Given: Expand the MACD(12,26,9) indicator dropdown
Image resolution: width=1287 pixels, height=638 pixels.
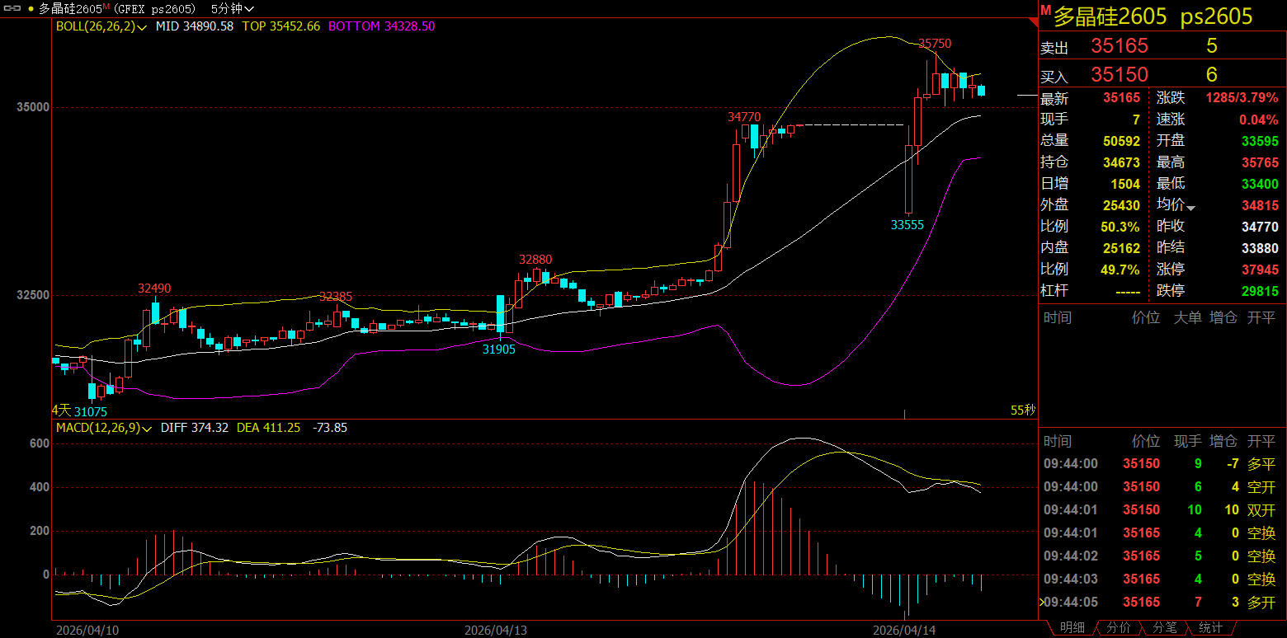Looking at the screenshot, I should tap(148, 429).
